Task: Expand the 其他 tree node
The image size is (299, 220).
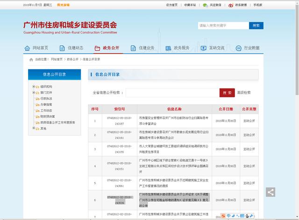Action: 34,128
